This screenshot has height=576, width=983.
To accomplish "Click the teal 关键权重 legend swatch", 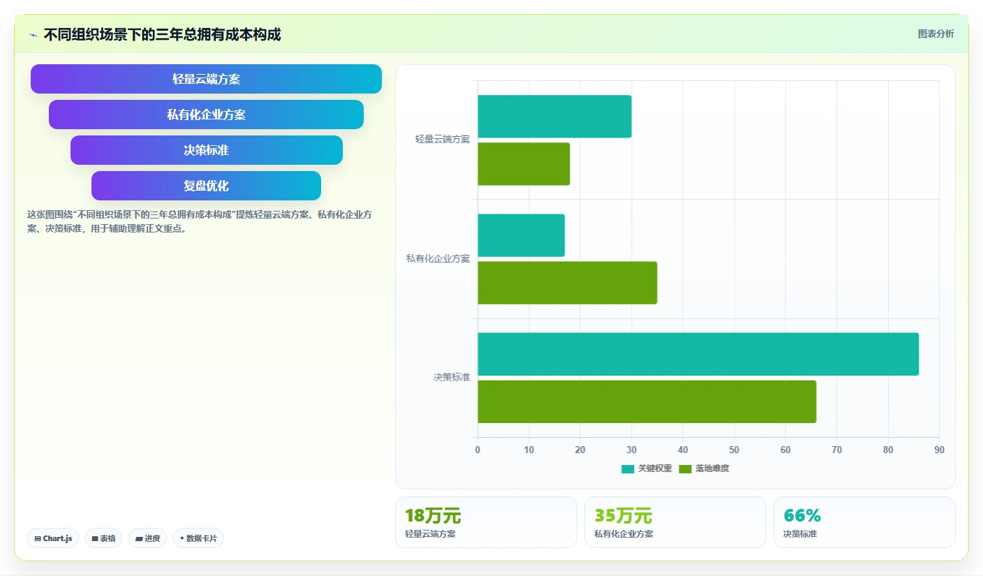I will (x=628, y=468).
